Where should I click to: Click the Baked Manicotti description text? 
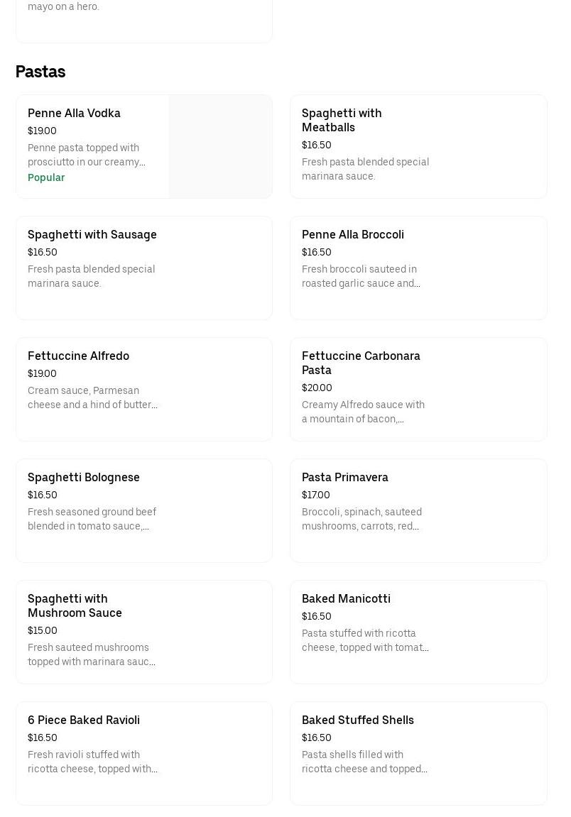pos(365,640)
